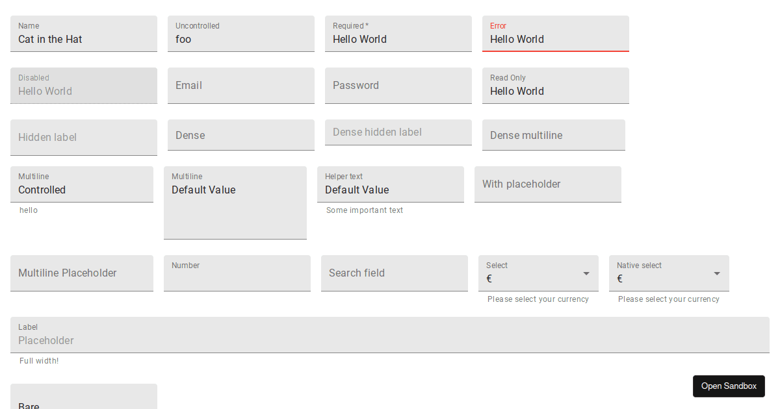Screen dimensions: 780x409
Task: Click the Number input field
Action: point(237,273)
